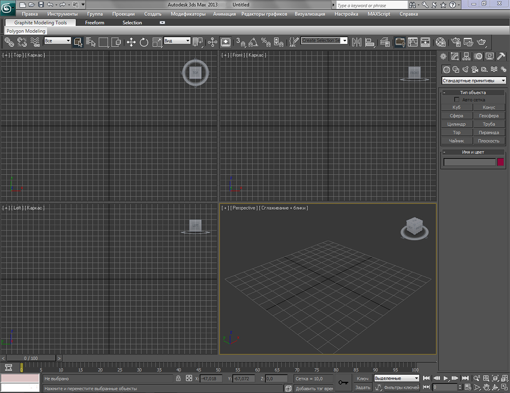
Task: Activate Select and Rotate tool
Action: [144, 42]
